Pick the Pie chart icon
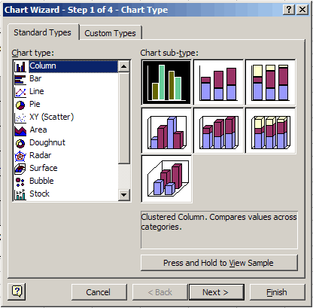 [20, 105]
